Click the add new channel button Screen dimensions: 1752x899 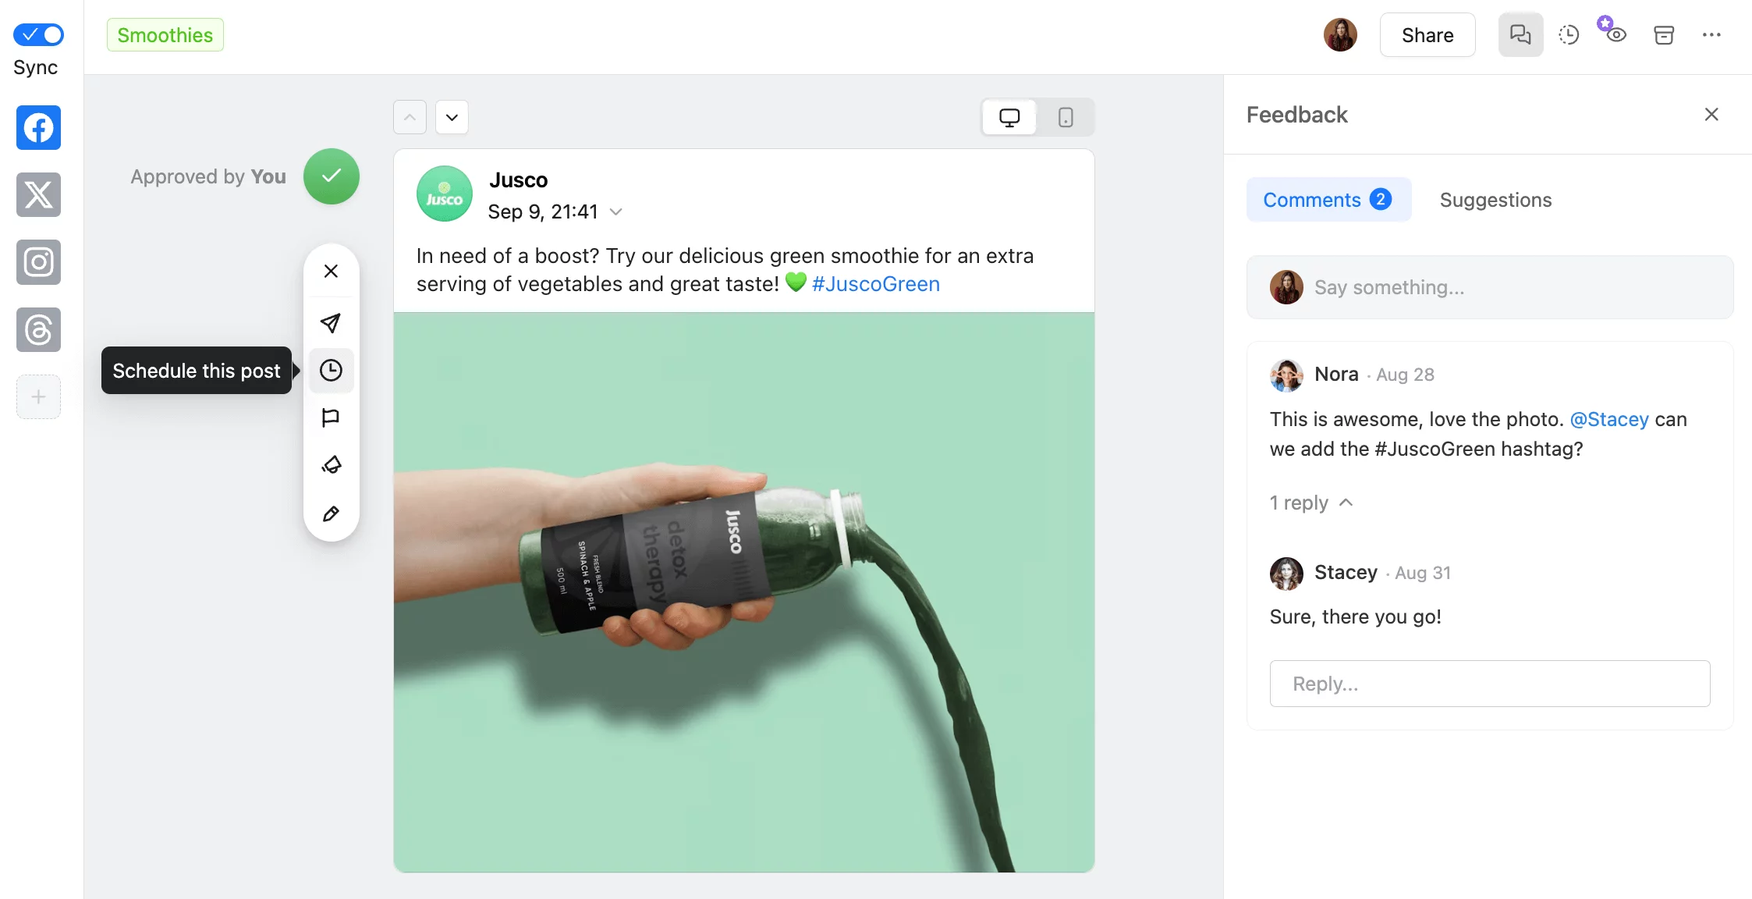(x=37, y=396)
